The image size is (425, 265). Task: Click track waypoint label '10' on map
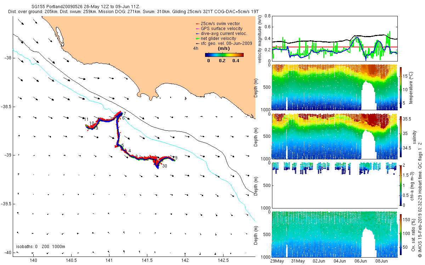pyautogui.click(x=92, y=123)
